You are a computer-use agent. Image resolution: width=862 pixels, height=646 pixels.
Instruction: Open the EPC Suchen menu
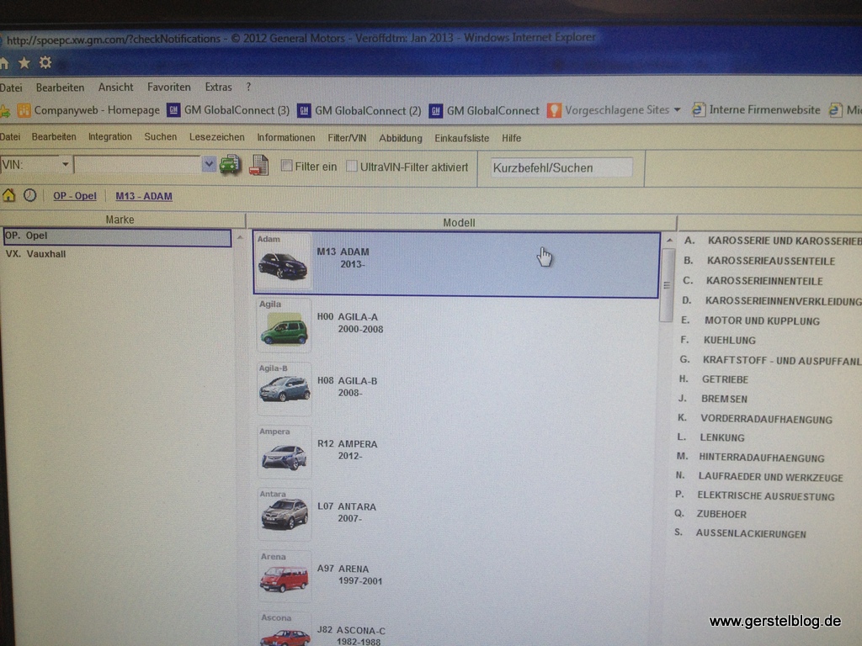(x=161, y=137)
